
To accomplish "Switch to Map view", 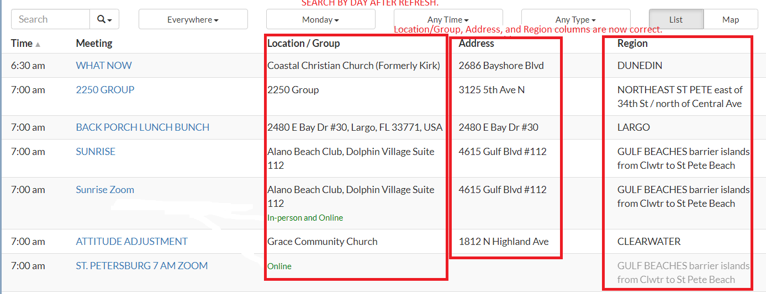I will 731,19.
